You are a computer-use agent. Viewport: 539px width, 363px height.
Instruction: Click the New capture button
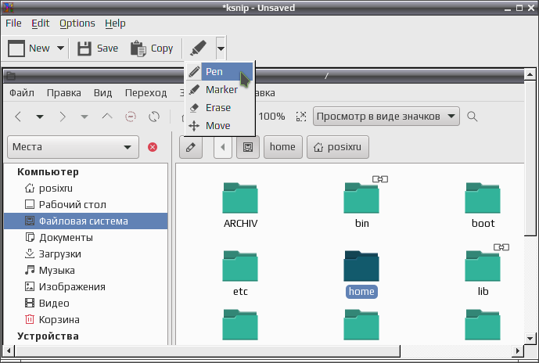[29, 49]
